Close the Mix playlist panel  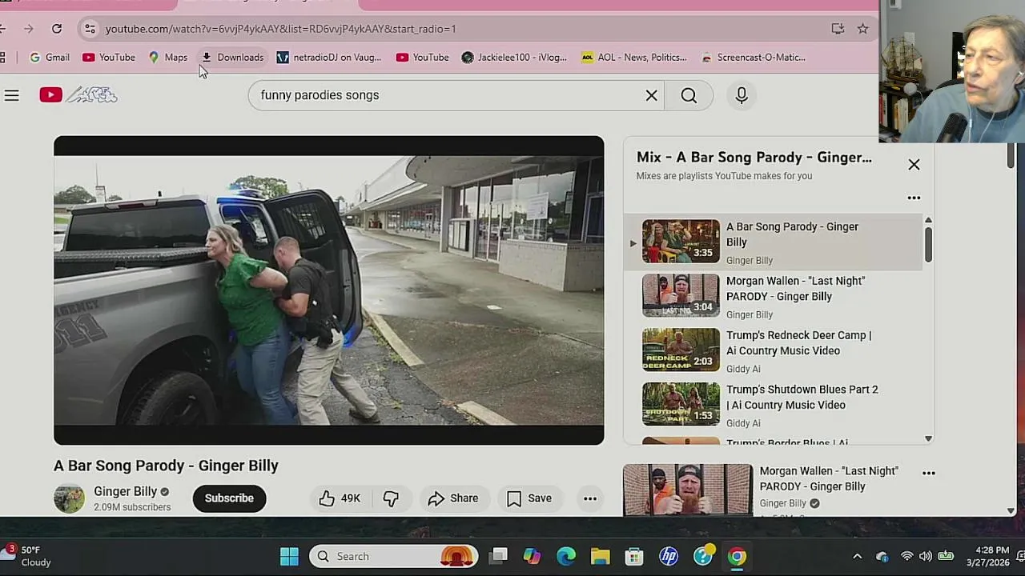pos(914,164)
